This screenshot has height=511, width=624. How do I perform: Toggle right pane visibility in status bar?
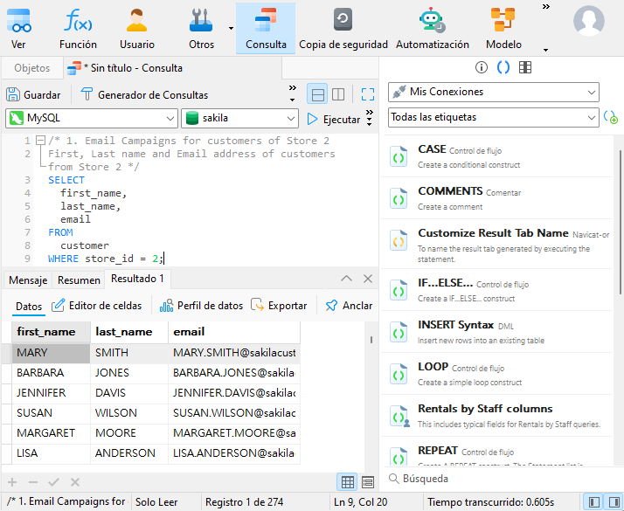(614, 502)
